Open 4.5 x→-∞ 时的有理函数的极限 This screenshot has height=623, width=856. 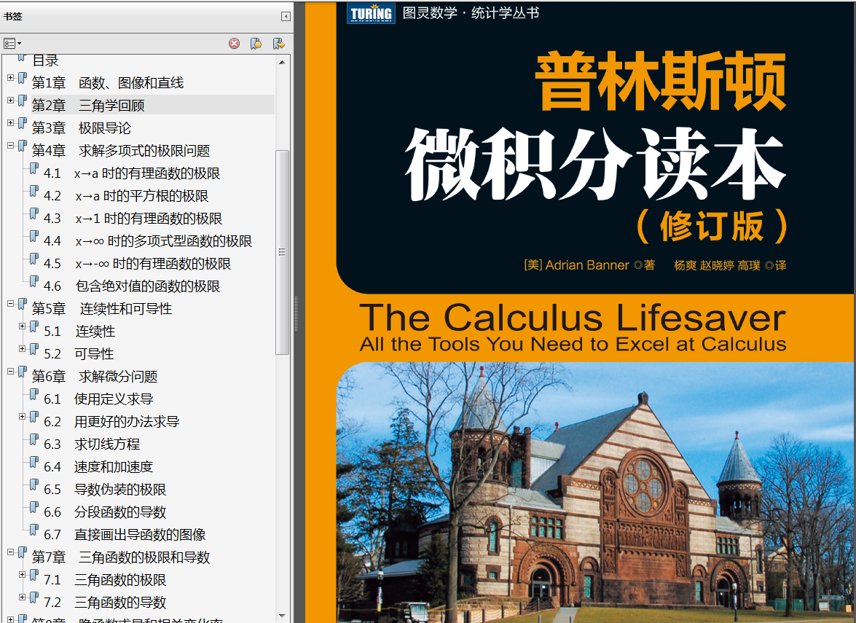[137, 264]
